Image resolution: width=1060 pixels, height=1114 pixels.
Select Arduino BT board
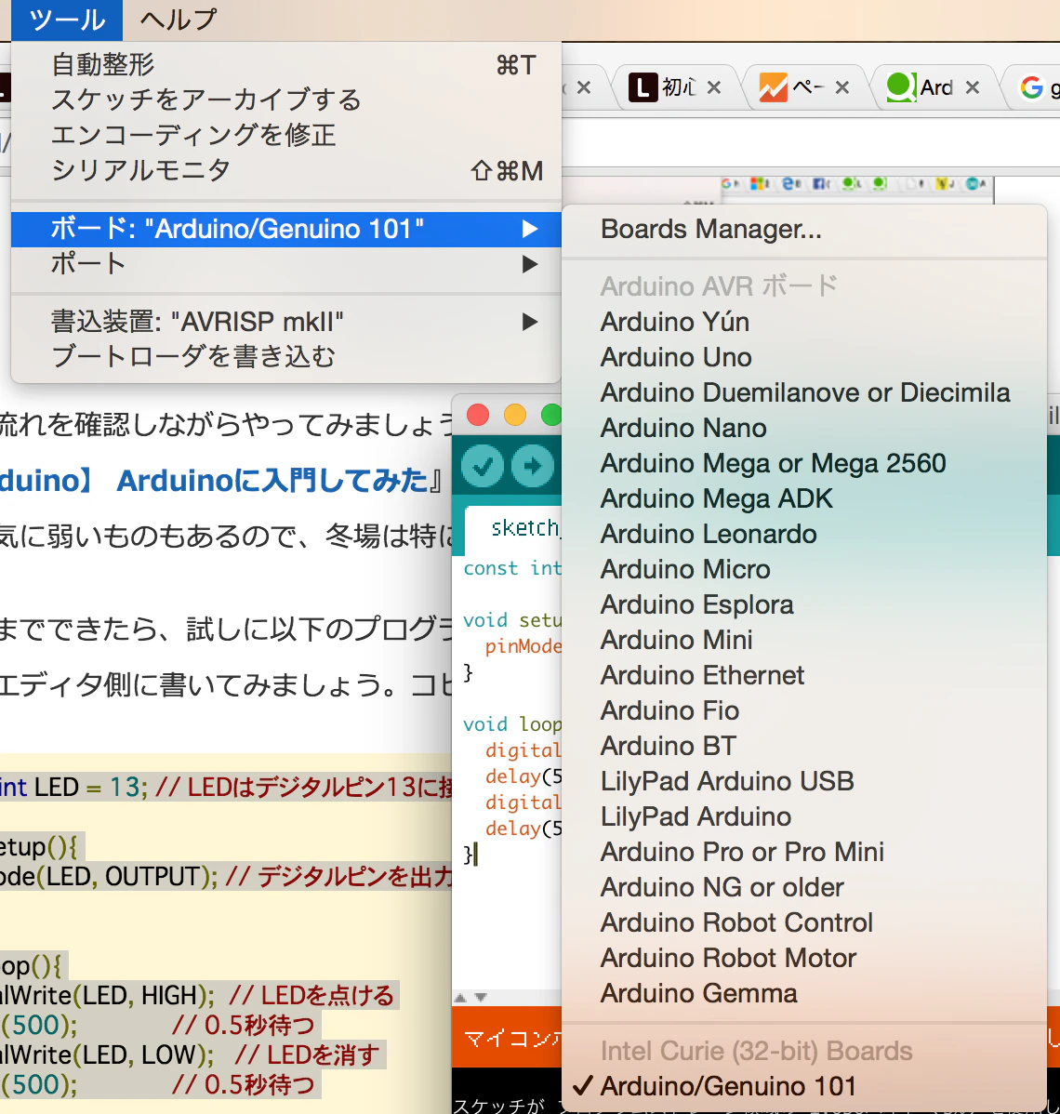[804, 746]
